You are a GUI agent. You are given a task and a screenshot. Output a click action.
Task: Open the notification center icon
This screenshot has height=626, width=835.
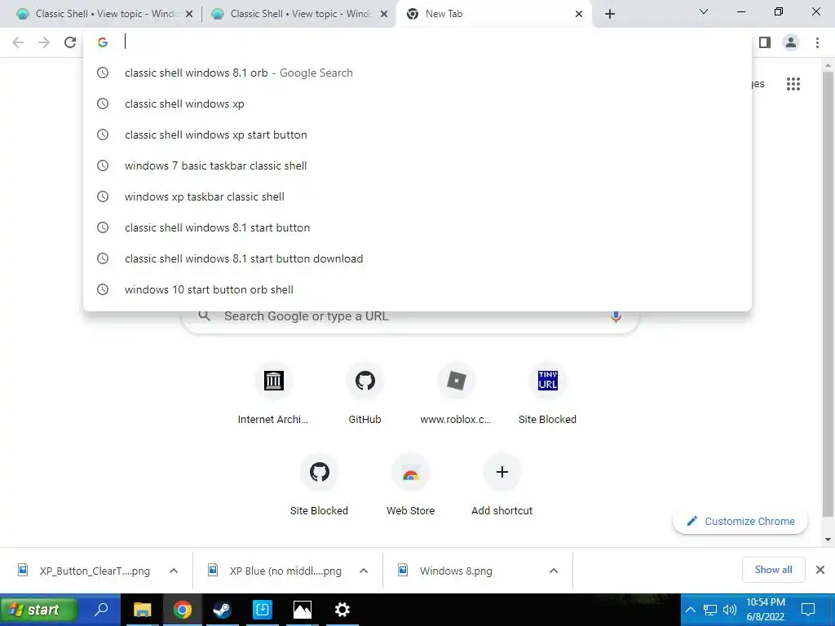[808, 610]
